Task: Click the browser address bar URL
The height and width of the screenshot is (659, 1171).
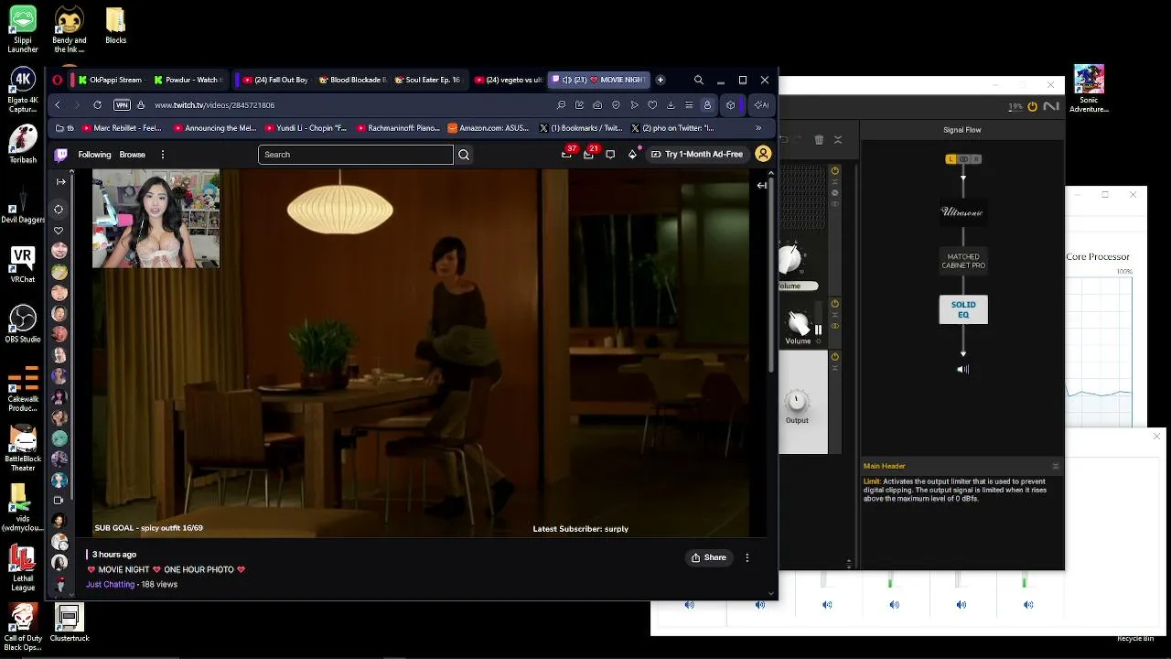Action: coord(214,105)
